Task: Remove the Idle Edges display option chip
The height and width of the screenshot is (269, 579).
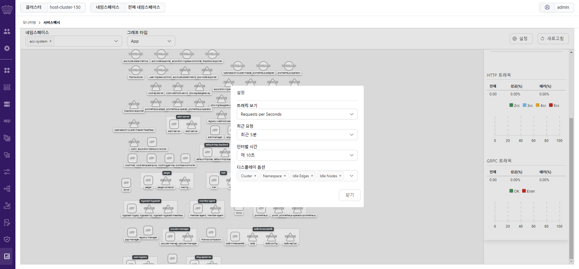Action: point(312,176)
